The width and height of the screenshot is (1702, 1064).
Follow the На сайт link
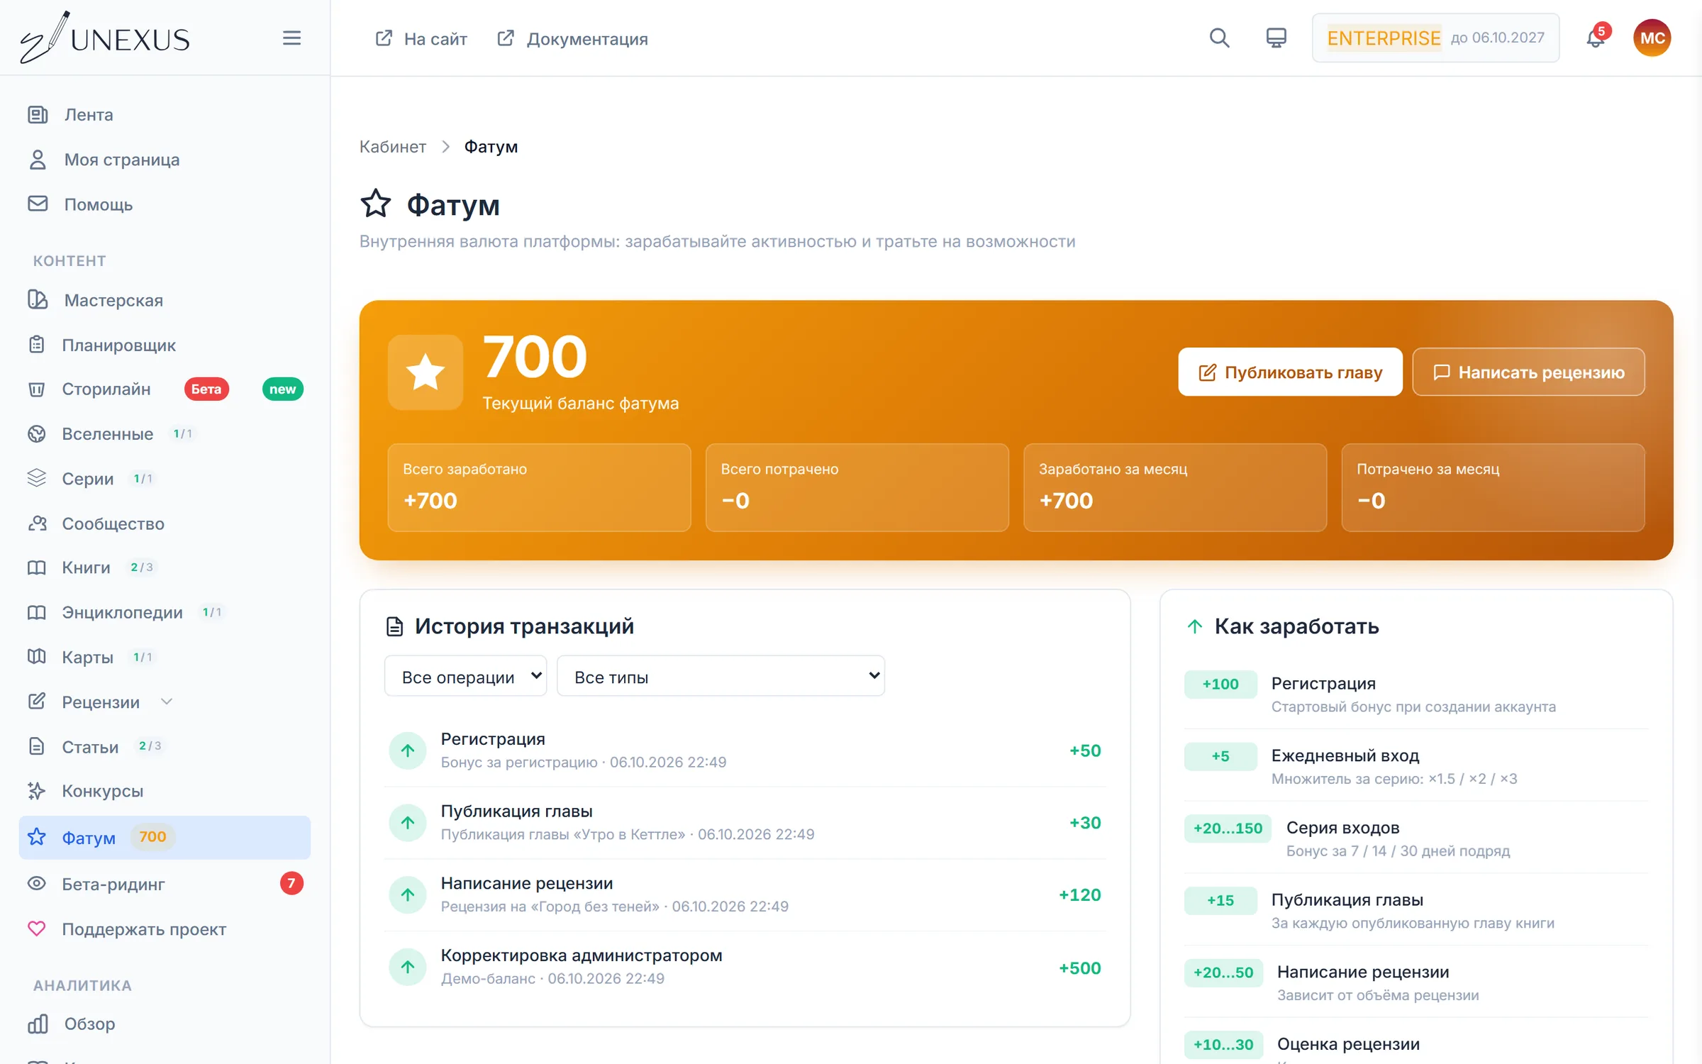[x=421, y=38]
